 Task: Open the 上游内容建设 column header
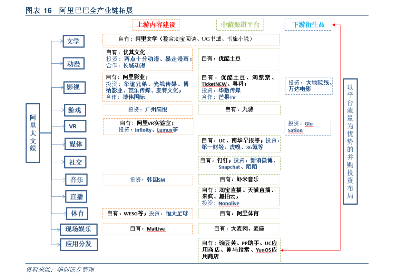[156, 25]
